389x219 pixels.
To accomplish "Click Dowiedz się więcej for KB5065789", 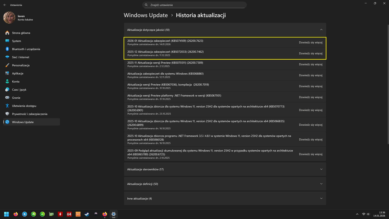I will (311, 154).
